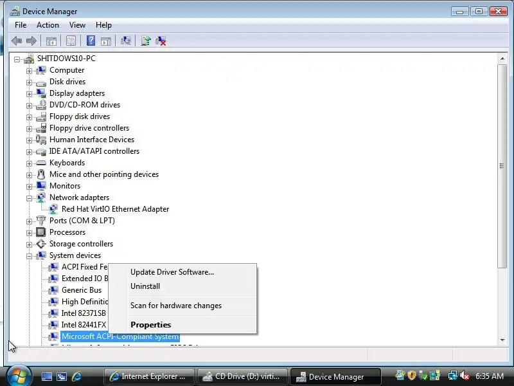Click the security shield tray icon

[x=411, y=375]
